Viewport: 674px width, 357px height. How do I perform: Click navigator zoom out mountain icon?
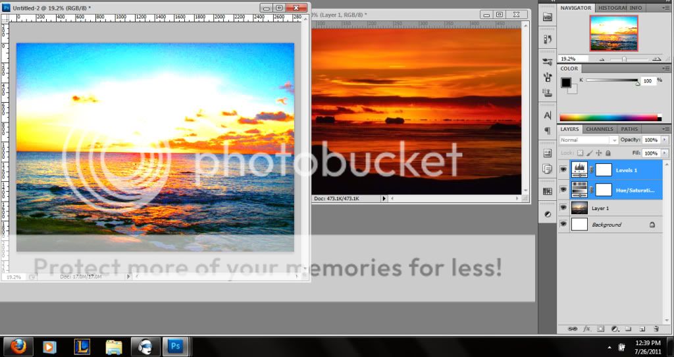(x=602, y=59)
